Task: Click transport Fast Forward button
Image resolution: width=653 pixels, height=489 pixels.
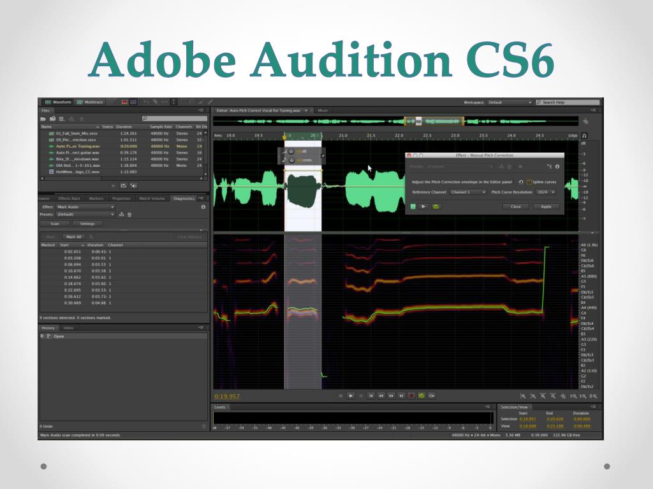Action: pyautogui.click(x=391, y=396)
